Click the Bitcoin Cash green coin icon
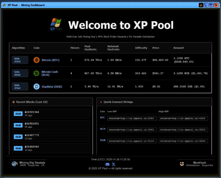 click(x=36, y=73)
